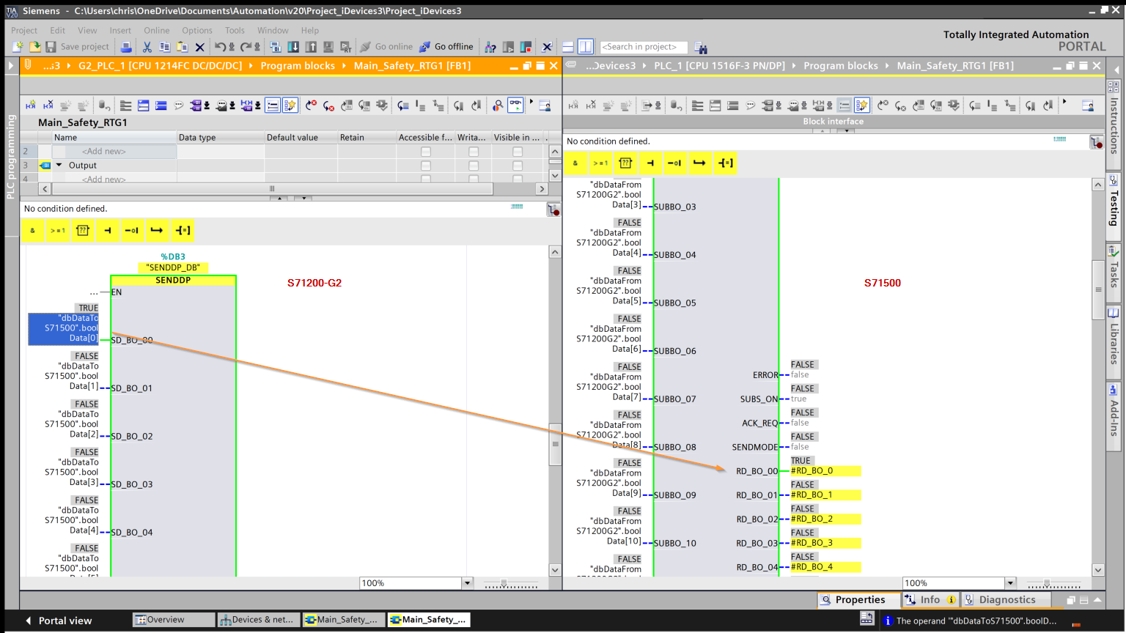Toggle show favorites button in left editor toolbar

[290, 105]
